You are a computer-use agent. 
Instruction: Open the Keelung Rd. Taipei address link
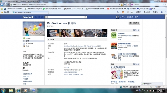click(83, 46)
